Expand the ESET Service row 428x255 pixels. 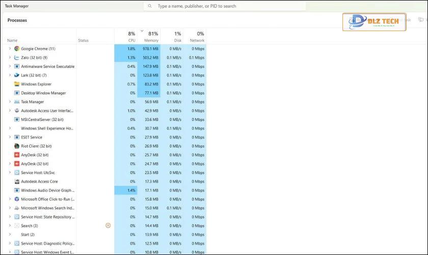[10, 137]
